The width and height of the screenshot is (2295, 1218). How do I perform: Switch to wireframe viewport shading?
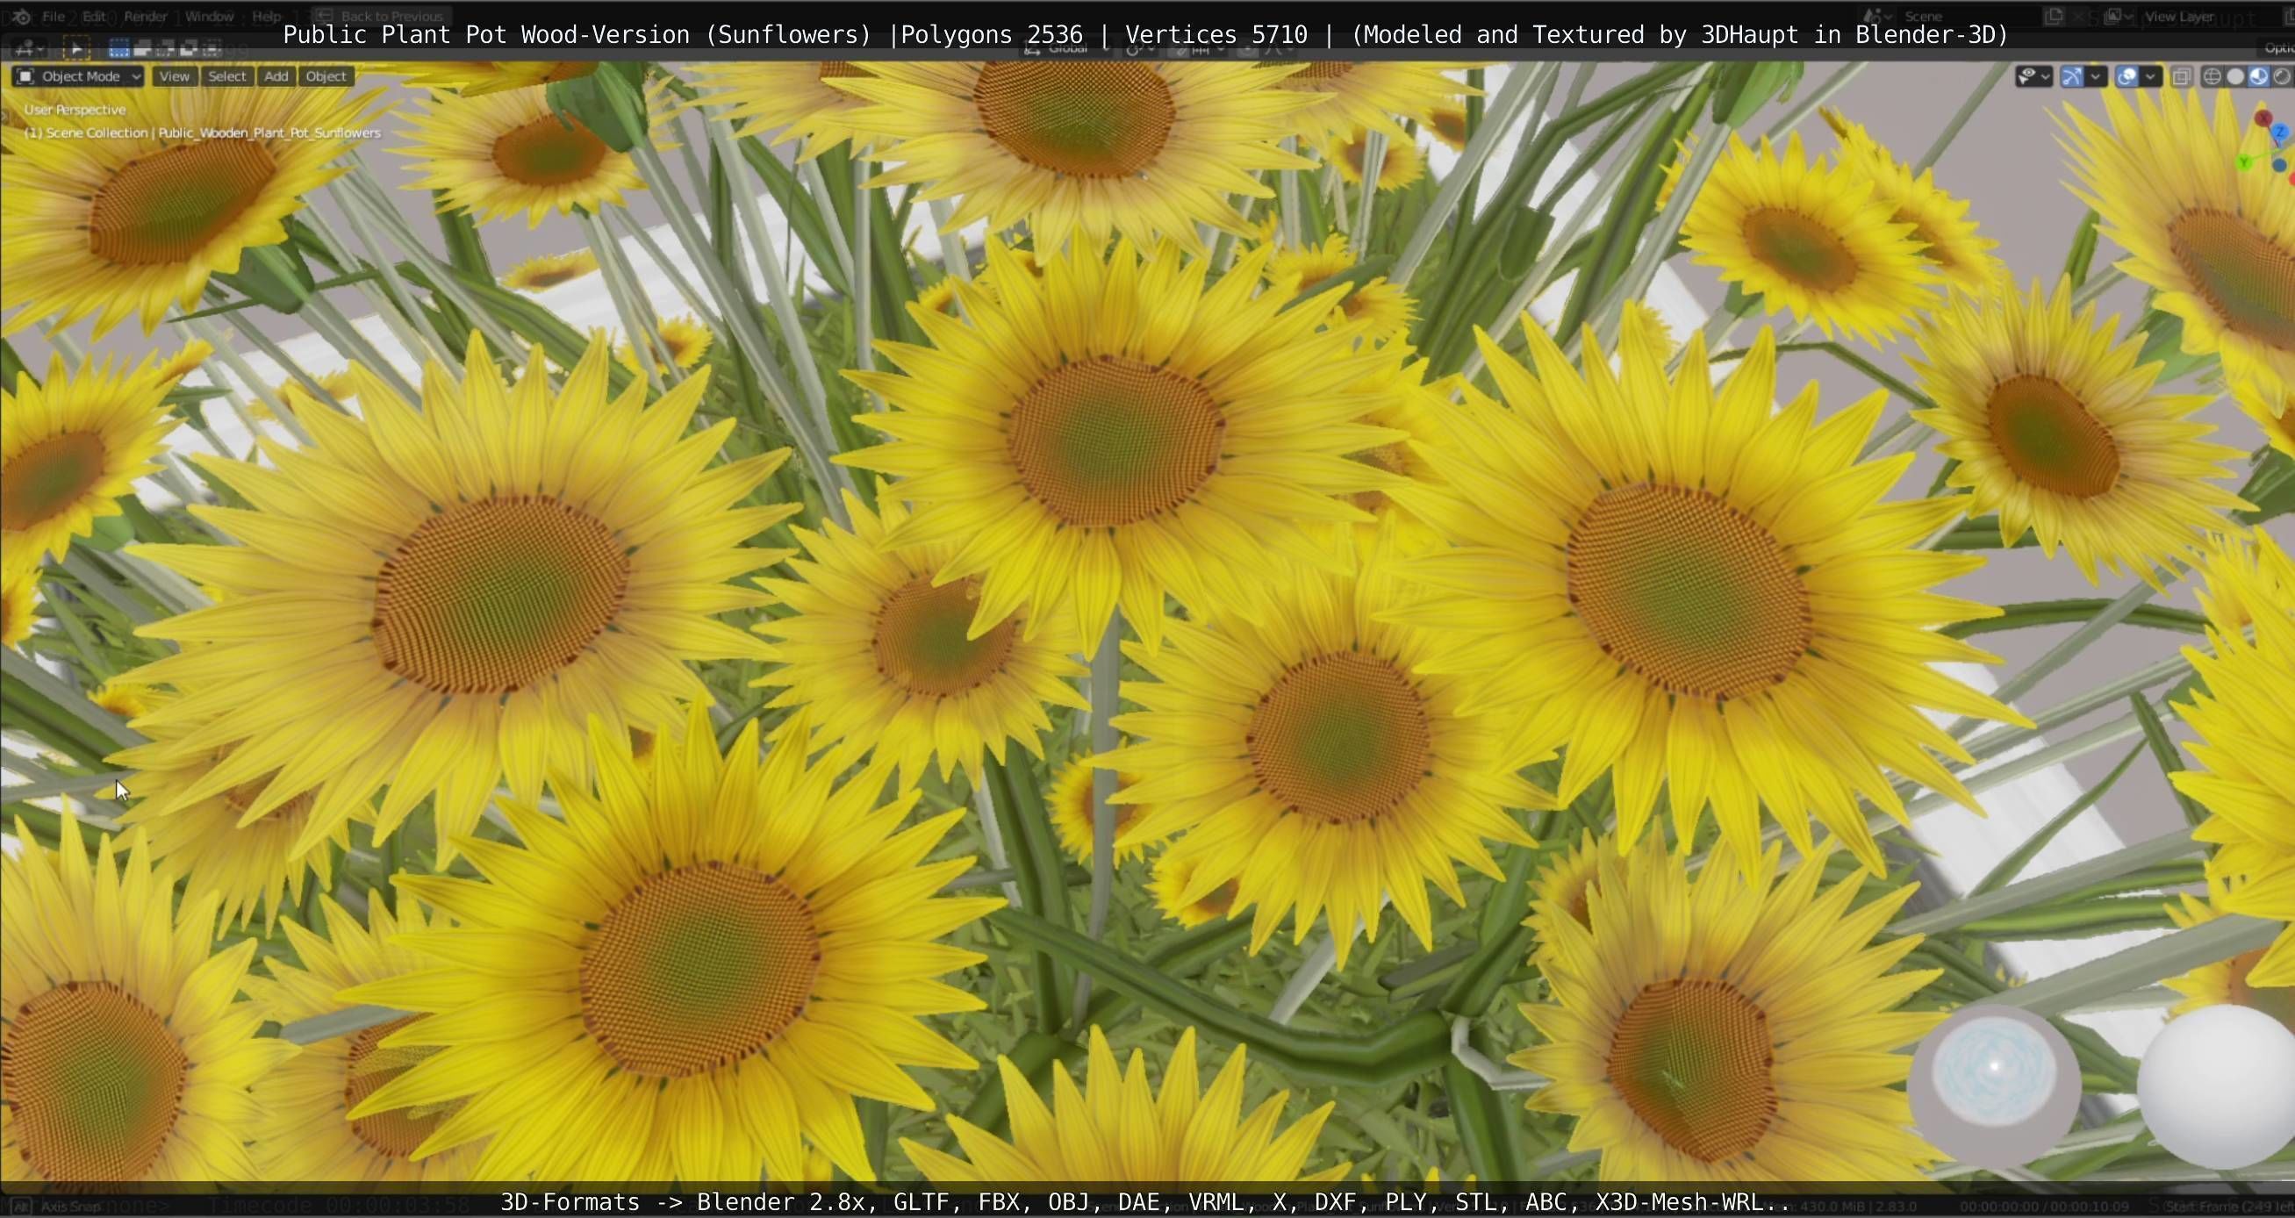(x=2212, y=76)
